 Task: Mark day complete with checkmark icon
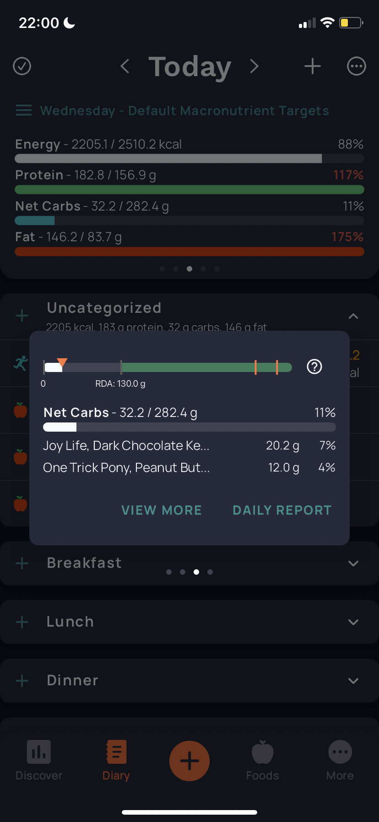pyautogui.click(x=22, y=66)
